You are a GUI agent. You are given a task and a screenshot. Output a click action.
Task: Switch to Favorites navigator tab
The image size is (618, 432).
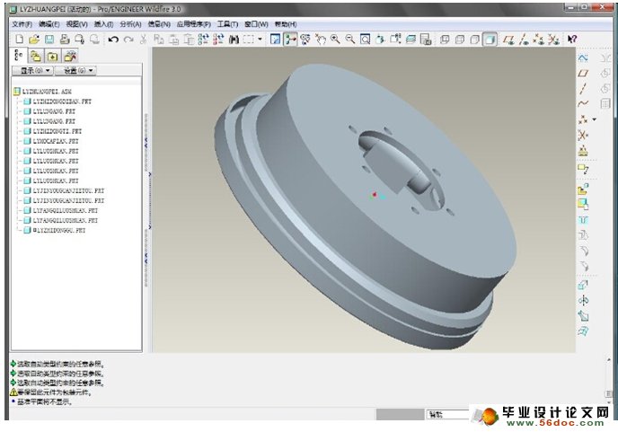pyautogui.click(x=52, y=57)
